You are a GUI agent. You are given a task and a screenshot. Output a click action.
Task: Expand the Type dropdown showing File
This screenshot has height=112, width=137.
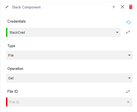pyautogui.click(x=69, y=55)
